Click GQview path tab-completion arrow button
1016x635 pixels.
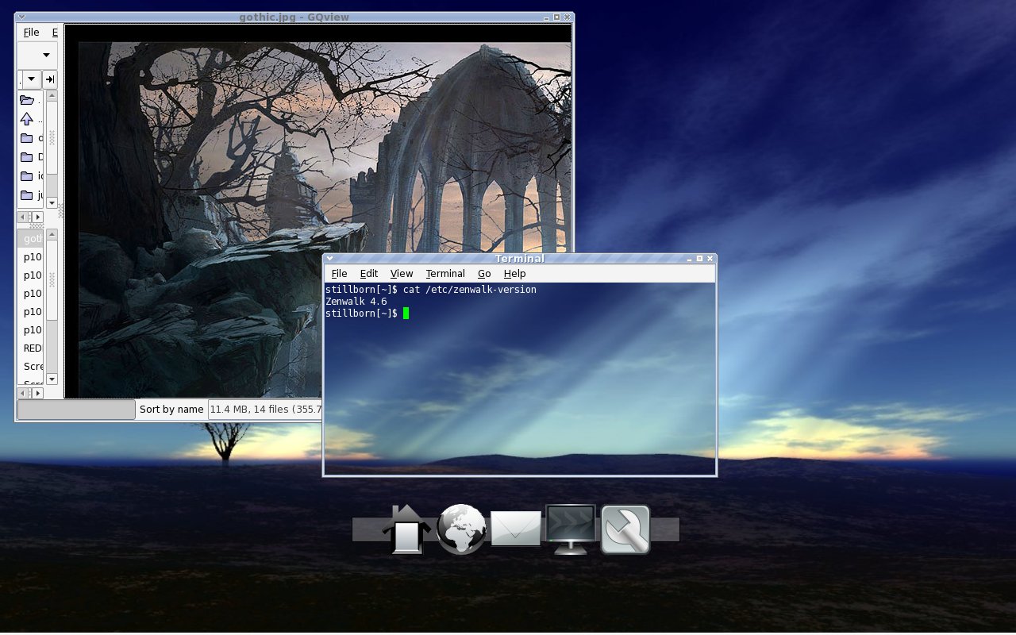50,79
